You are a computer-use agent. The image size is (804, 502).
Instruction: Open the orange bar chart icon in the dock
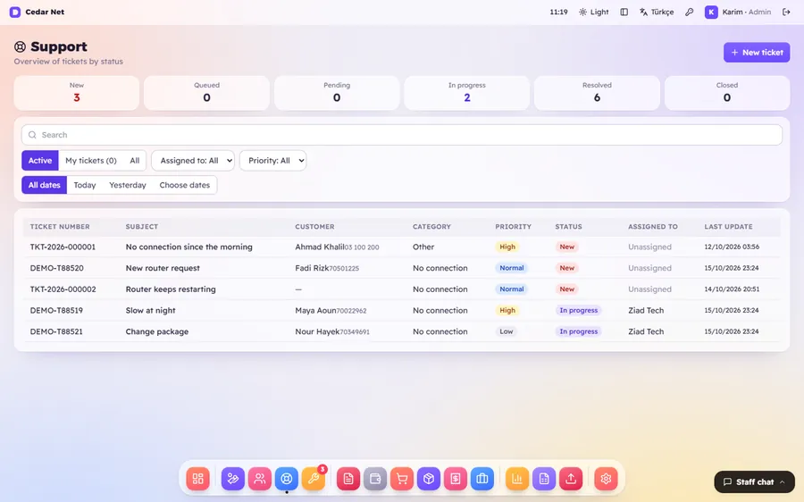pos(517,479)
